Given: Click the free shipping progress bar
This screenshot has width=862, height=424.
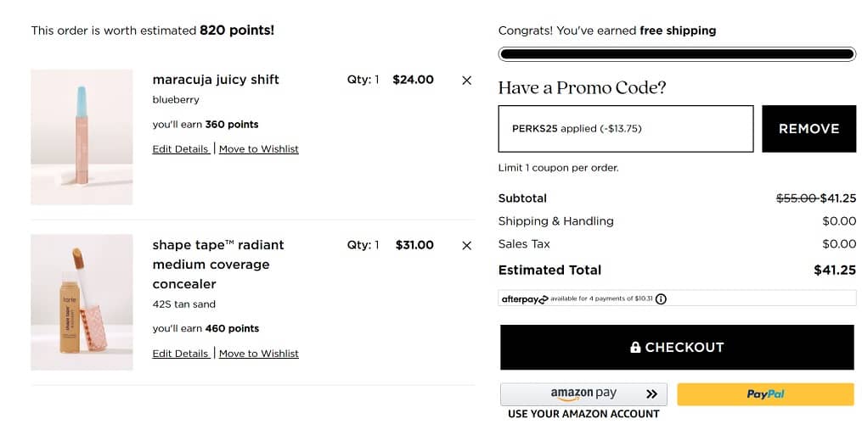Looking at the screenshot, I should pyautogui.click(x=677, y=54).
